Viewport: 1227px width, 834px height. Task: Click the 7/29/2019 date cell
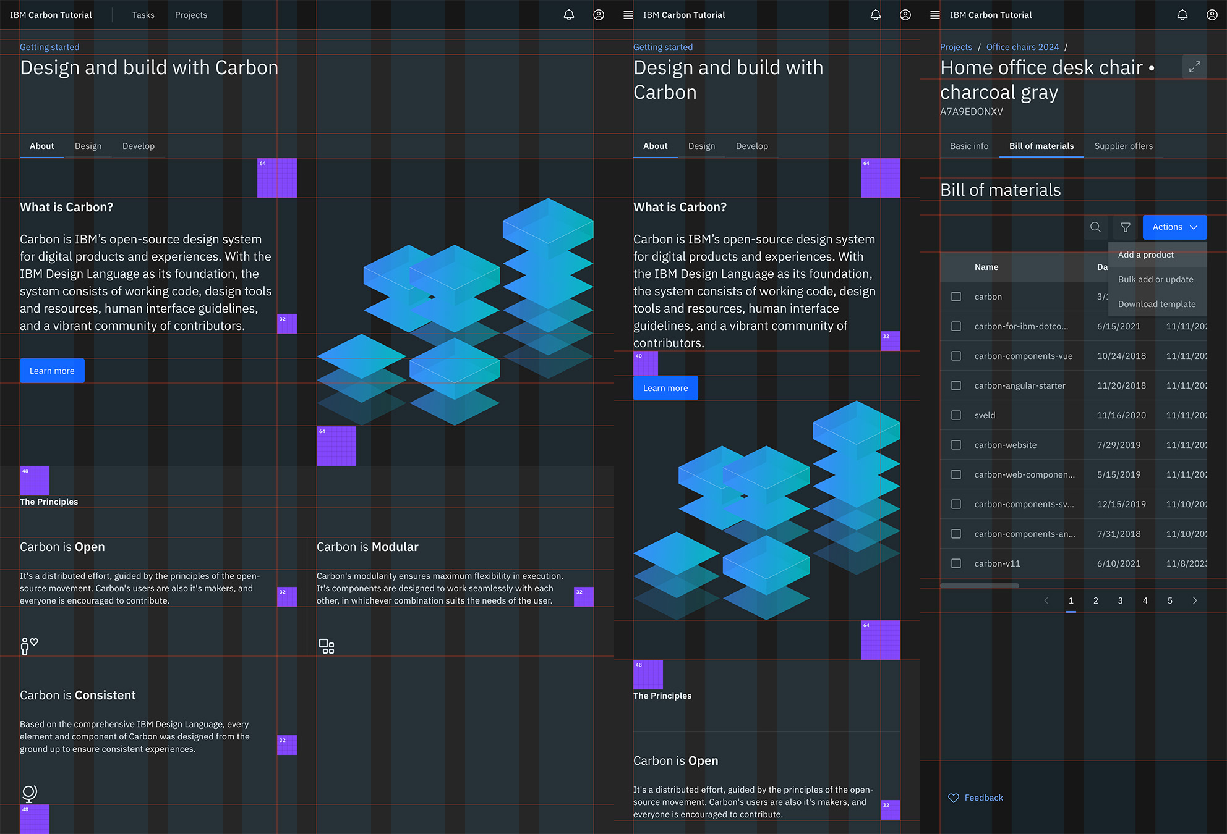[x=1119, y=445]
